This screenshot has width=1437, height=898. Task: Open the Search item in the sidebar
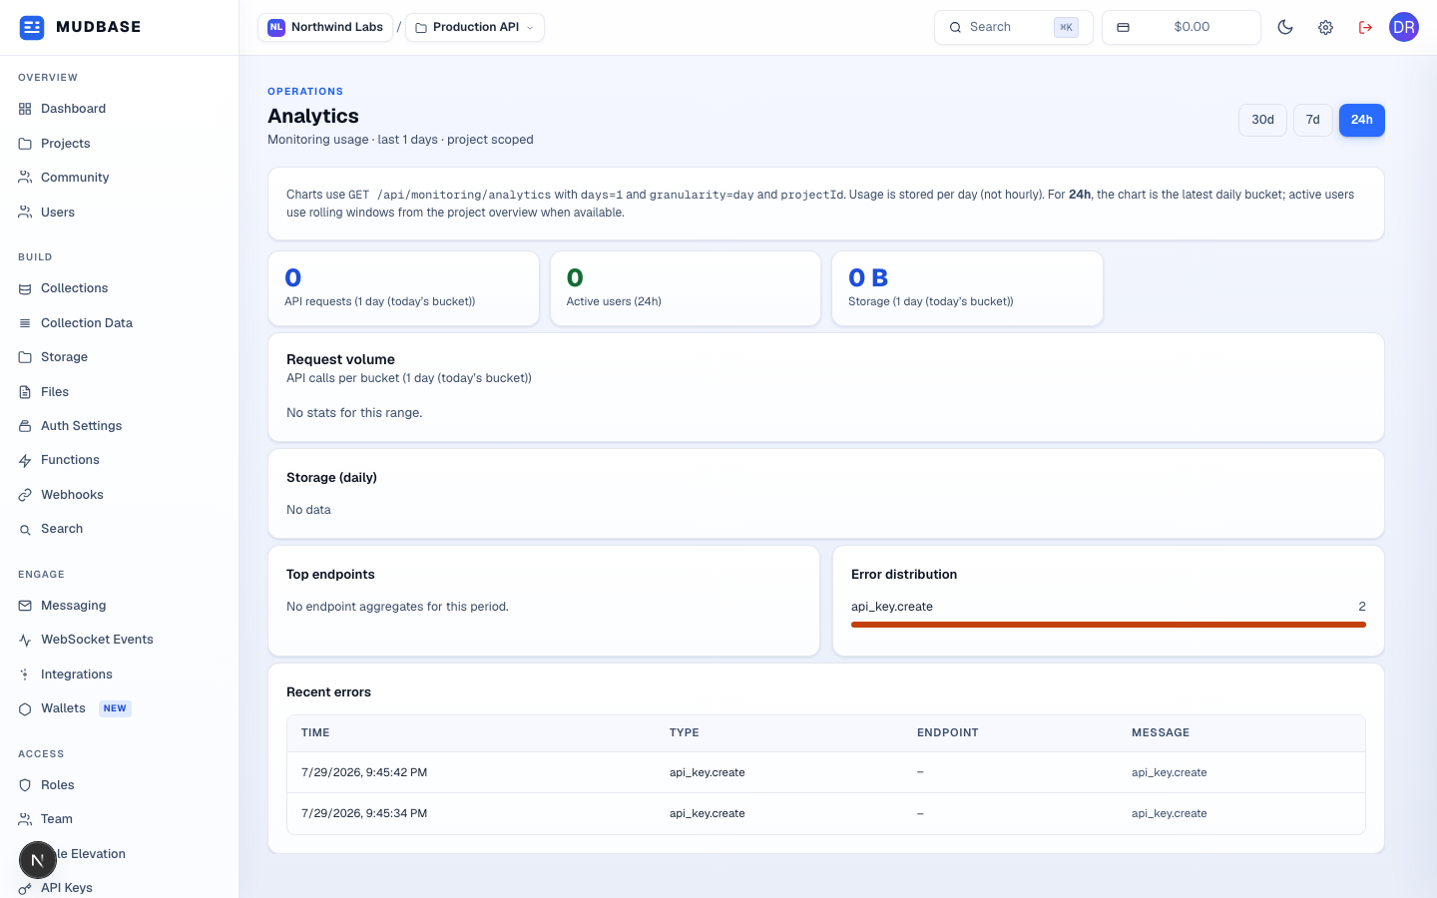point(119,529)
